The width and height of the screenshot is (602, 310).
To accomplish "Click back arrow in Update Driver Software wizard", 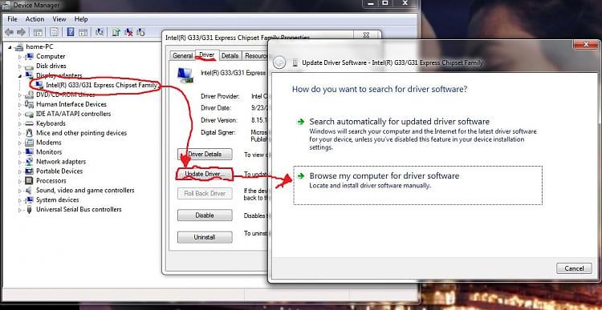I will click(279, 62).
